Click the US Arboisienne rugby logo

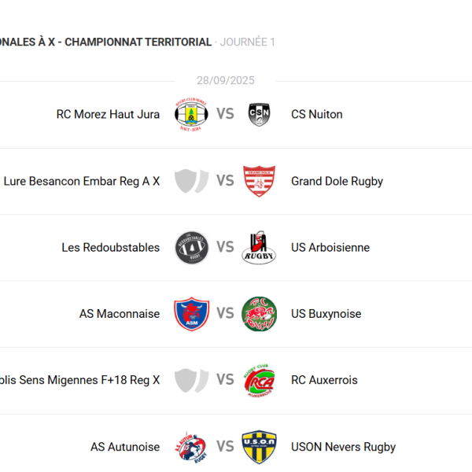[259, 247]
